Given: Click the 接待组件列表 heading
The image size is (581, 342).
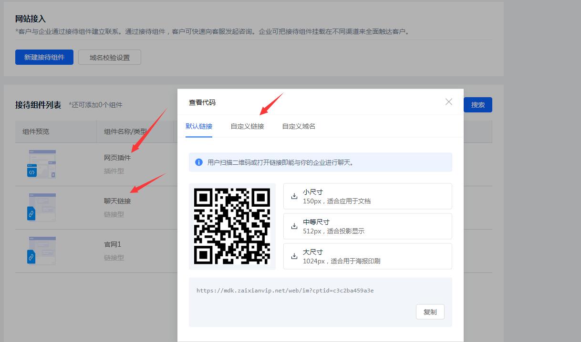Looking at the screenshot, I should pyautogui.click(x=38, y=105).
